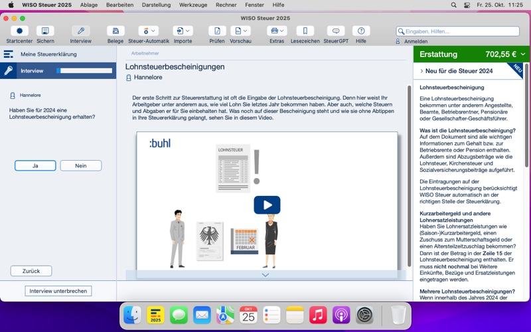Image resolution: width=531 pixels, height=332 pixels.
Task: Click the help panel scrollbar
Action: point(527,115)
